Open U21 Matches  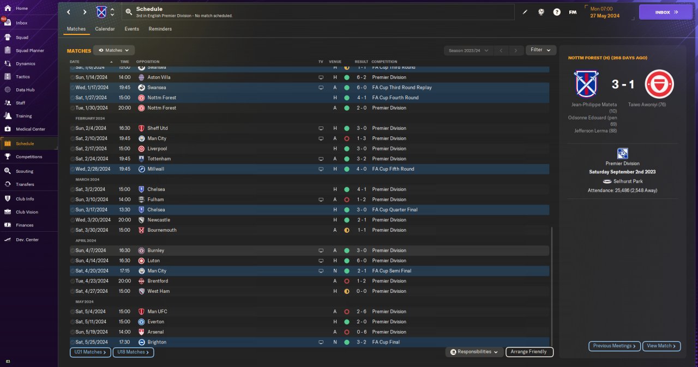pyautogui.click(x=91, y=352)
